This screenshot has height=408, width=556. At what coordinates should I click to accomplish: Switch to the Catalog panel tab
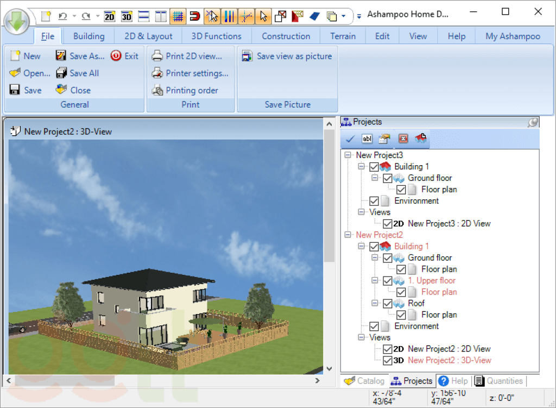(364, 381)
